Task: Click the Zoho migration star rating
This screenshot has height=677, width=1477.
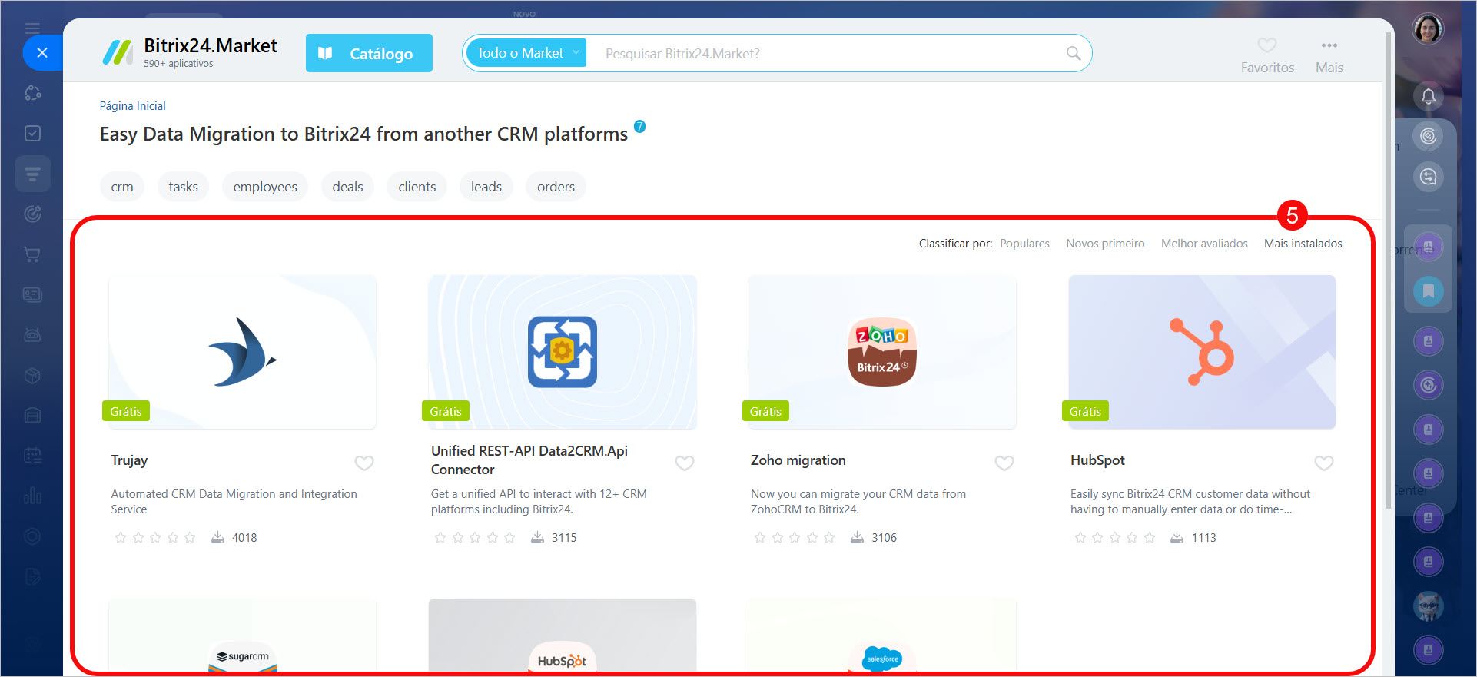Action: coord(795,538)
